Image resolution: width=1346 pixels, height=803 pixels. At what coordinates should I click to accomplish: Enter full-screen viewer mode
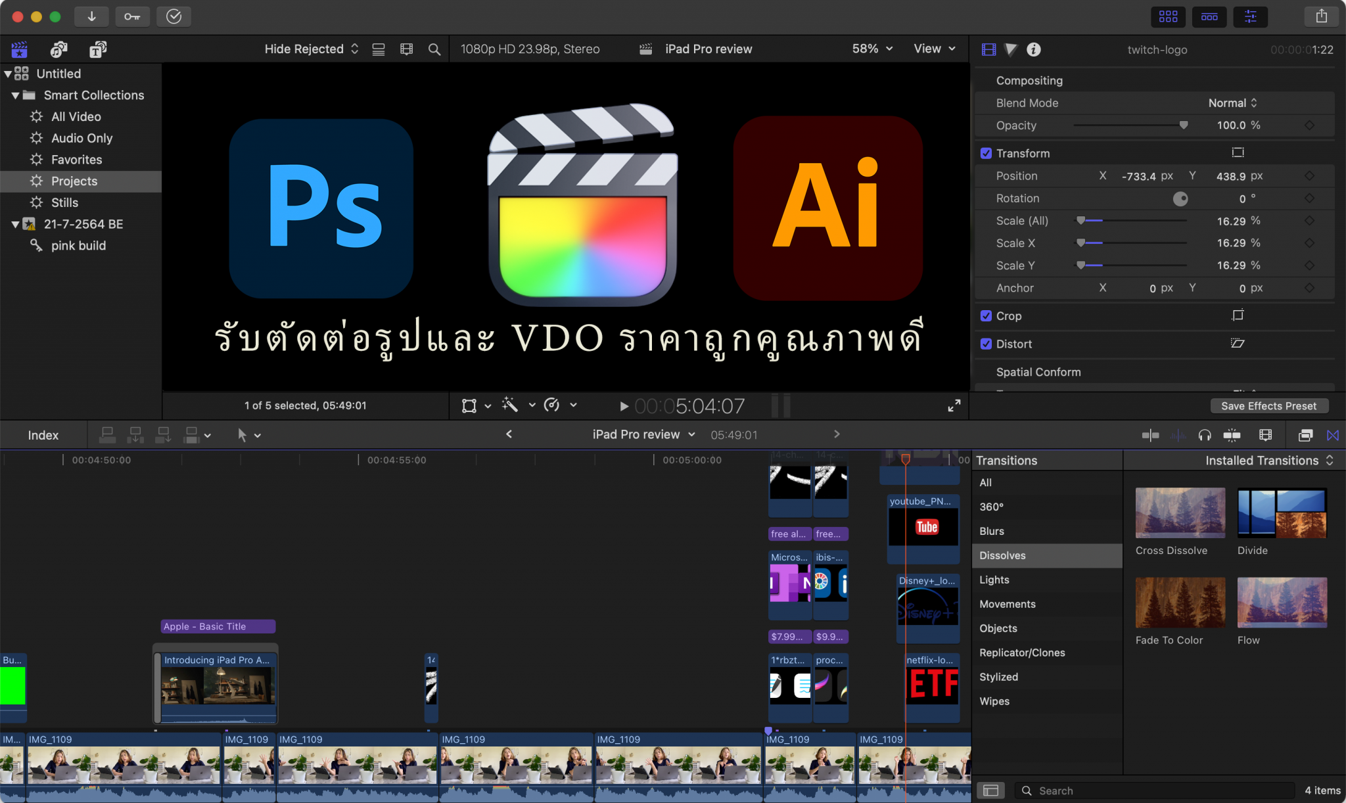click(x=954, y=405)
